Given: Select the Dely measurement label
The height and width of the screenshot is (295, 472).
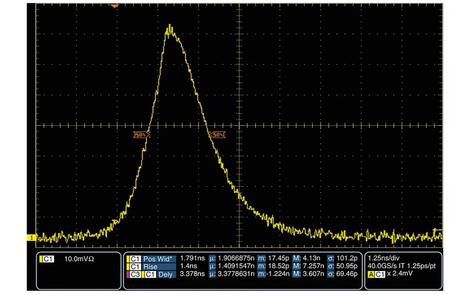Looking at the screenshot, I should click(166, 275).
